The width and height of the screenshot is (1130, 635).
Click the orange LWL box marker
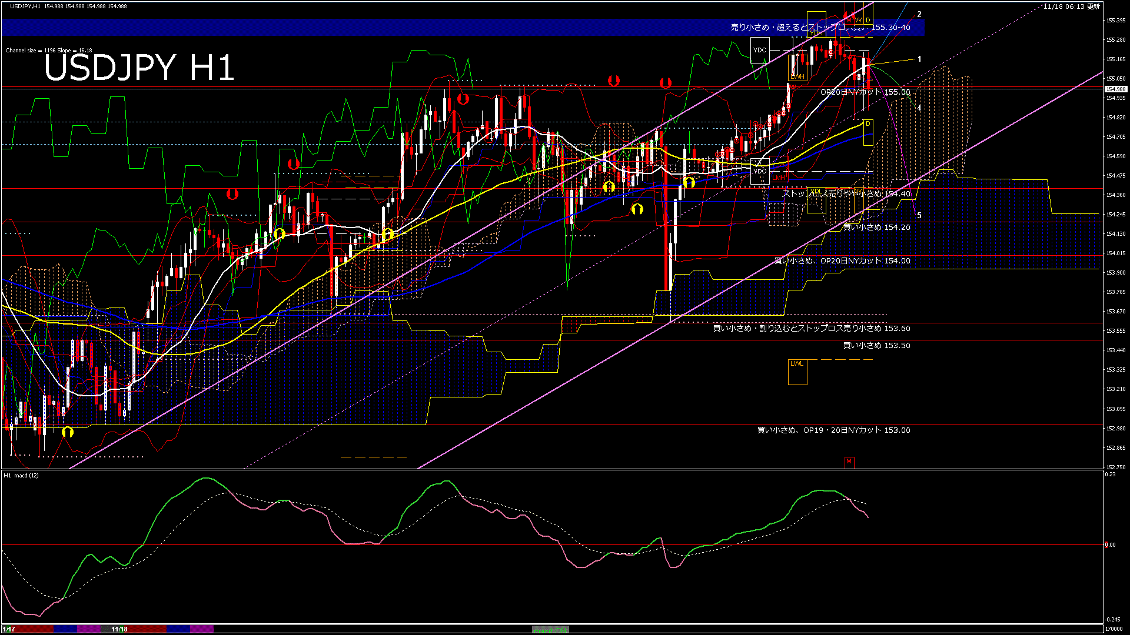[797, 372]
